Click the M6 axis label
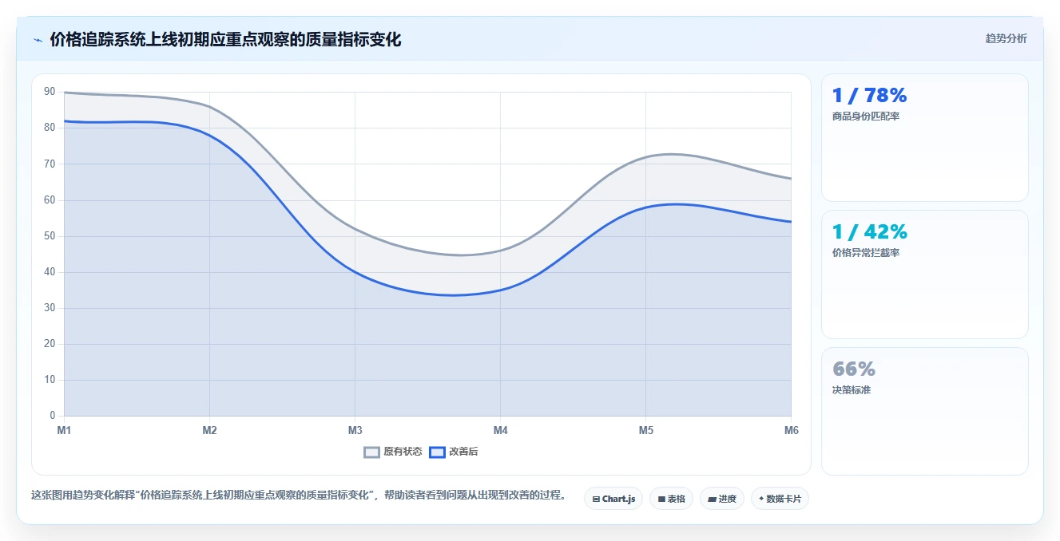Viewport: 1060px width, 541px height. pyautogui.click(x=791, y=430)
